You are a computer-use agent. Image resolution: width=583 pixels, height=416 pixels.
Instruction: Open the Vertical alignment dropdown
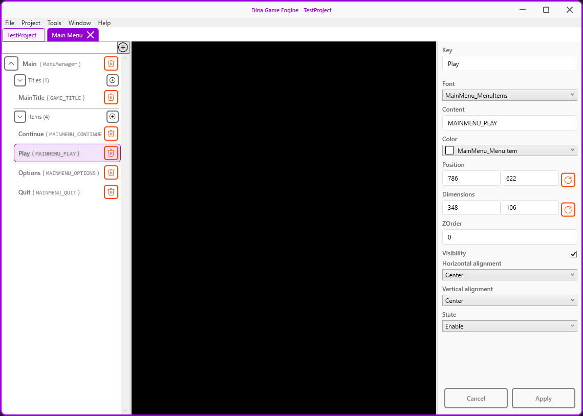click(x=509, y=300)
